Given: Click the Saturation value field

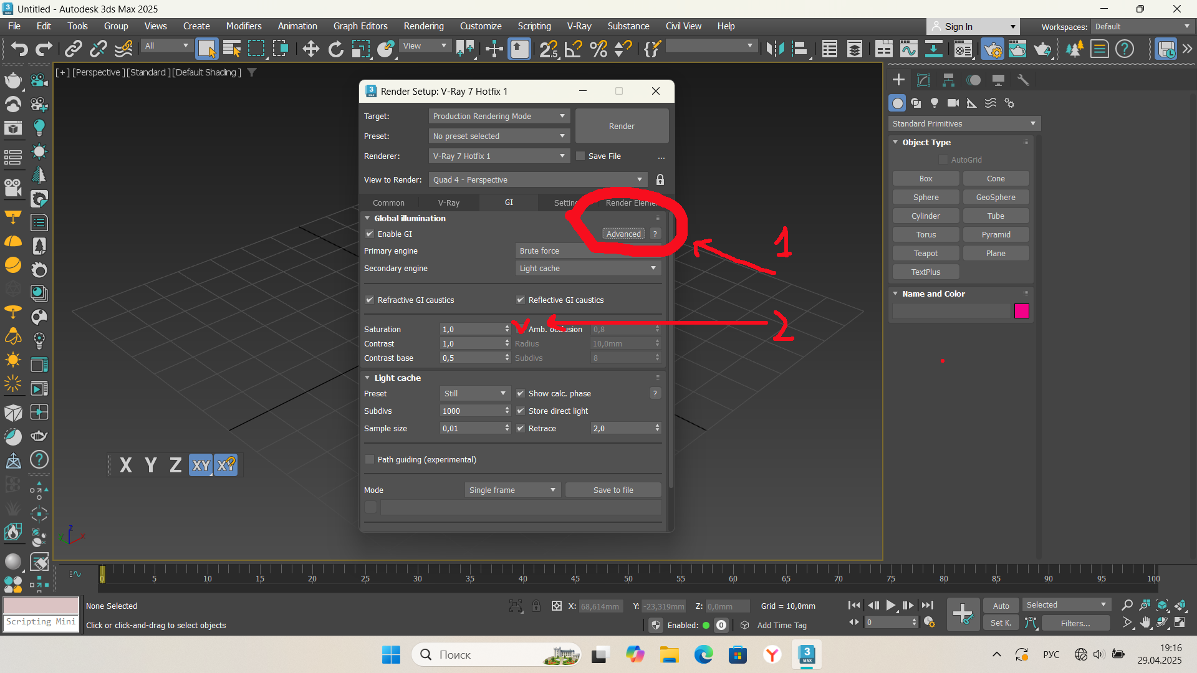Looking at the screenshot, I should tap(471, 330).
